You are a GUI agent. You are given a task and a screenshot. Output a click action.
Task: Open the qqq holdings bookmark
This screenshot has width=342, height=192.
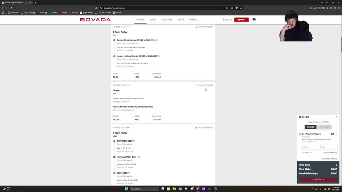pos(86,13)
